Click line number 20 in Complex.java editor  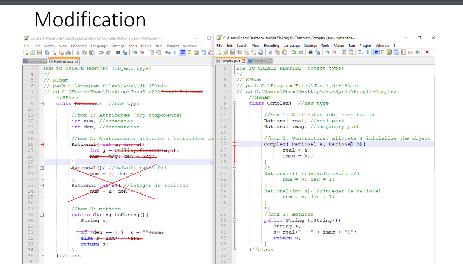click(x=224, y=167)
